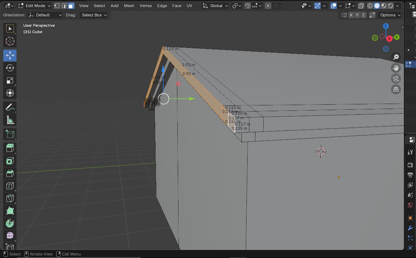The width and height of the screenshot is (416, 258).
Task: Select the Annotate tool
Action: [10, 108]
